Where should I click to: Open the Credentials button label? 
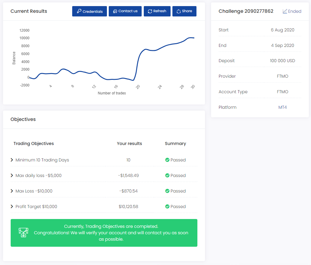93,12
